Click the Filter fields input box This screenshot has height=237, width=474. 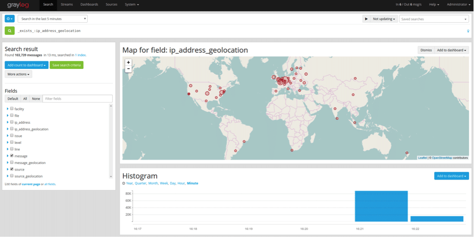point(78,99)
